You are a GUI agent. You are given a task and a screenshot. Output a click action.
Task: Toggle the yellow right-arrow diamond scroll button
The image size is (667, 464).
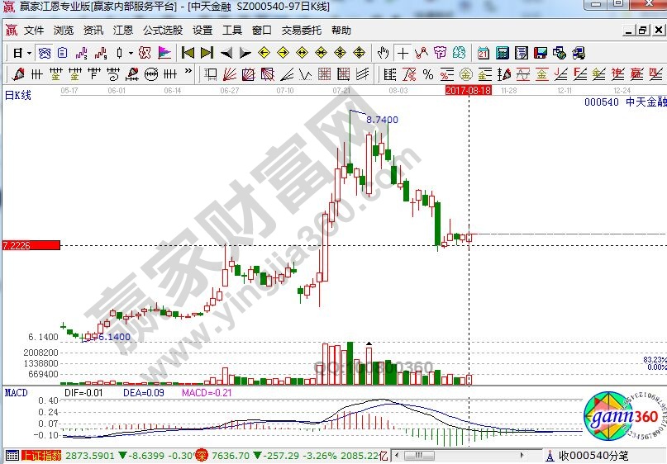coord(283,53)
